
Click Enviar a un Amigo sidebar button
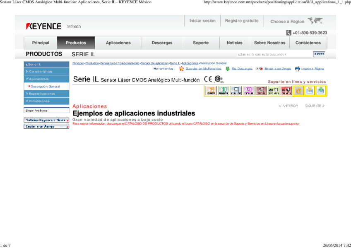pyautogui.click(x=46, y=126)
